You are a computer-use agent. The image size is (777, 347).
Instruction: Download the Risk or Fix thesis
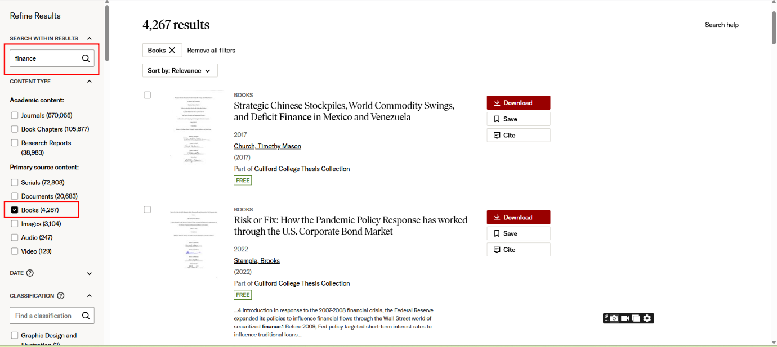click(518, 217)
